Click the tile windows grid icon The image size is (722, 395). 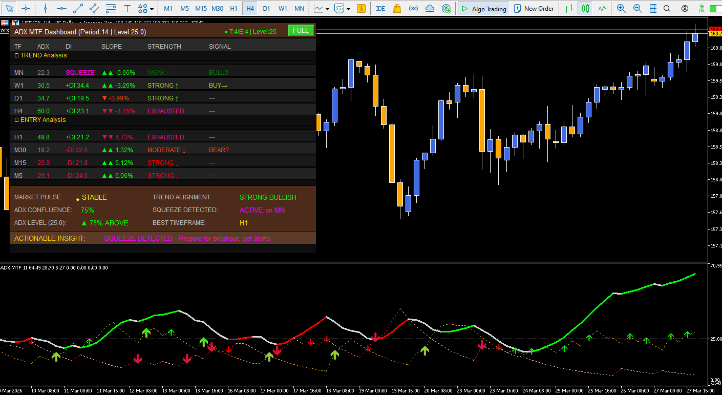[653, 8]
